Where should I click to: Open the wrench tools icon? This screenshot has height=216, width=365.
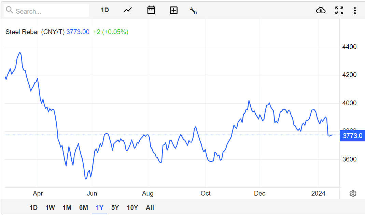pyautogui.click(x=193, y=11)
